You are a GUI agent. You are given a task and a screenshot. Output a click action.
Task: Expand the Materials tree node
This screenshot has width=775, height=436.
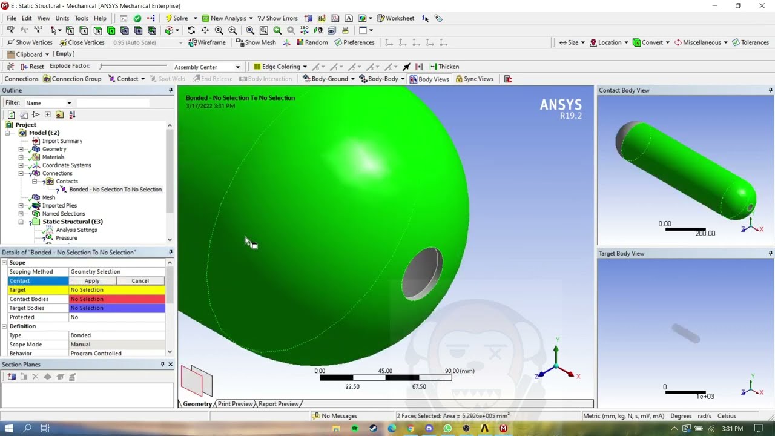click(21, 157)
